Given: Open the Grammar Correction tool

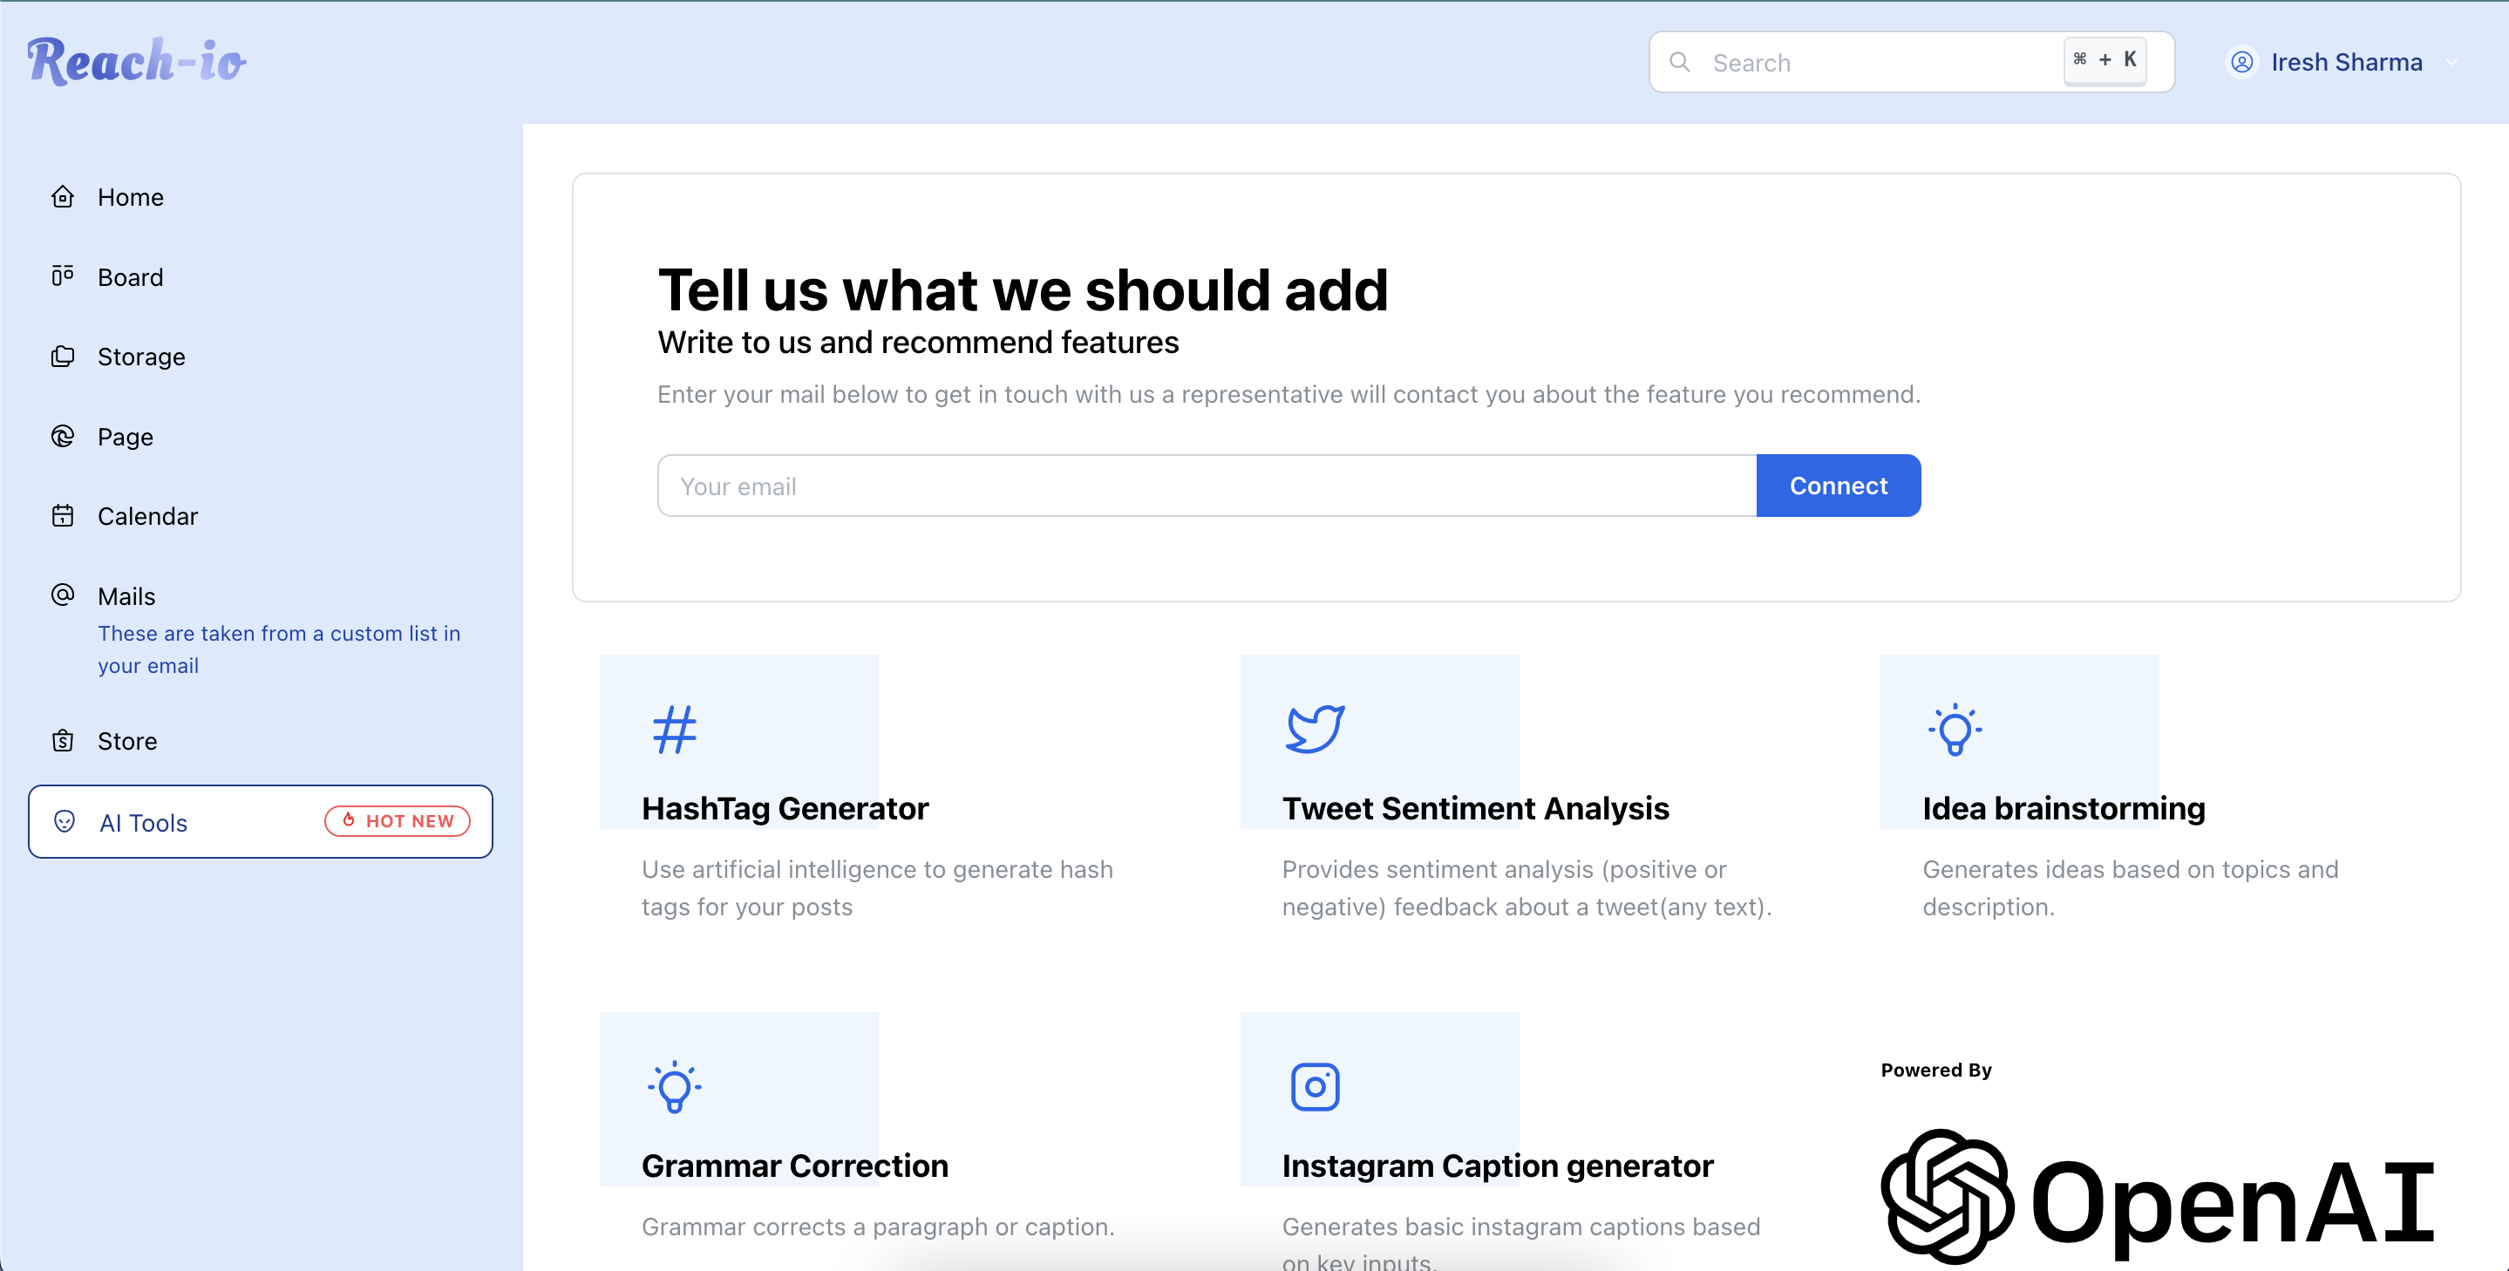Looking at the screenshot, I should click(794, 1166).
